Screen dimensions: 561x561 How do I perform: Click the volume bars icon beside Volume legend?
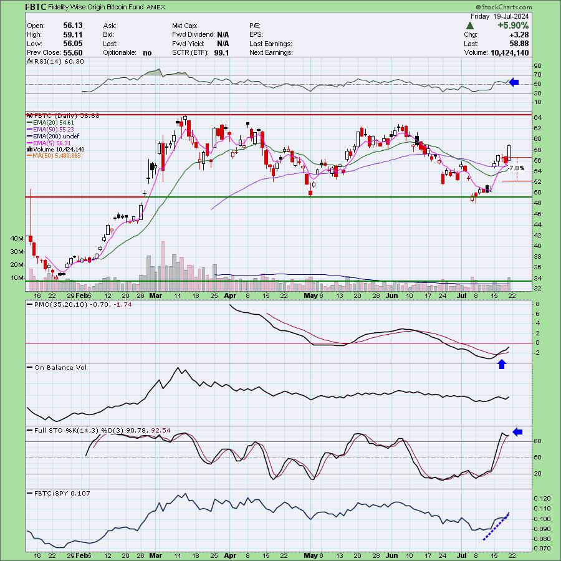click(30, 150)
